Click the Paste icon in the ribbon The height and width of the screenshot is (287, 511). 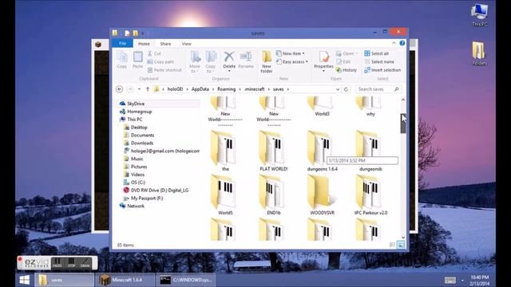point(137,60)
